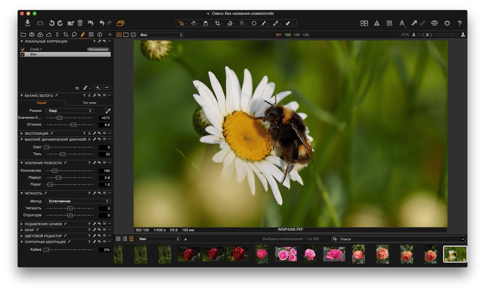Screen dimensions: 485x292
Task: Select the Apply adjustments arrow tool
Action: coord(288,23)
